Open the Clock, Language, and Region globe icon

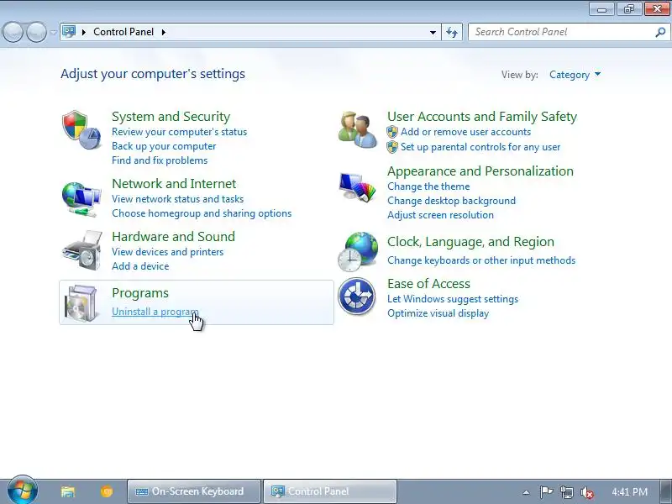pos(358,252)
